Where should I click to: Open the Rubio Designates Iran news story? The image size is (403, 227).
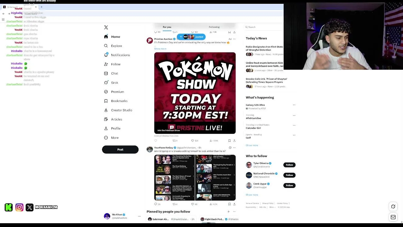click(x=264, y=50)
